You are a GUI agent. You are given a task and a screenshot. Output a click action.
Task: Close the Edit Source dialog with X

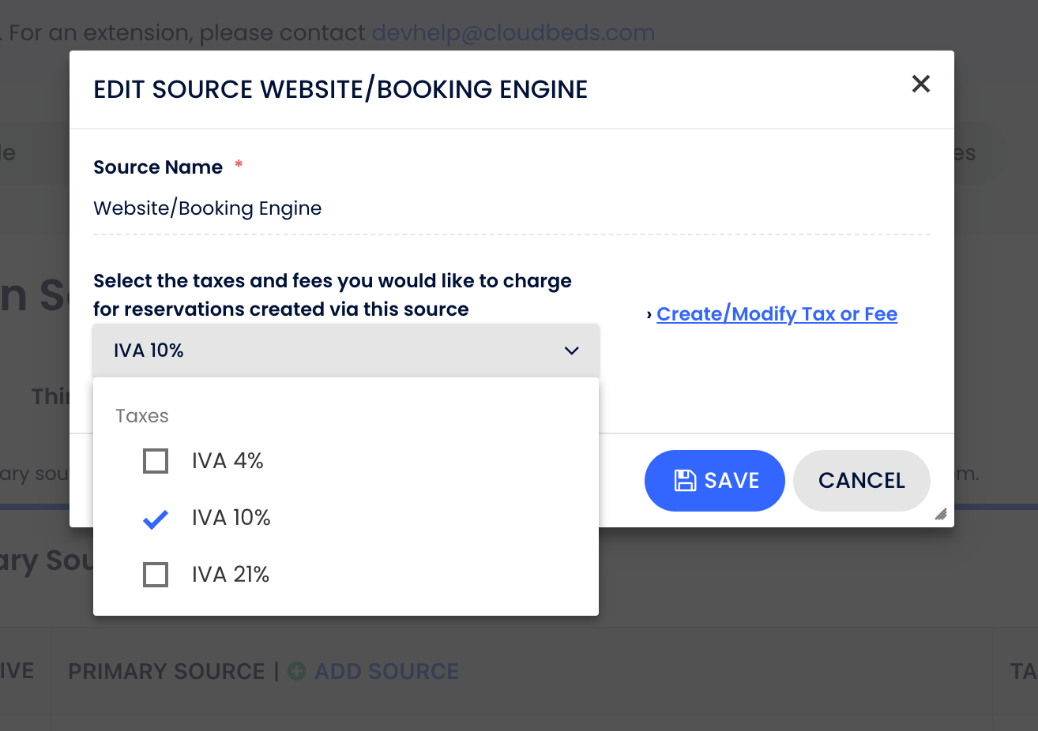(x=920, y=84)
